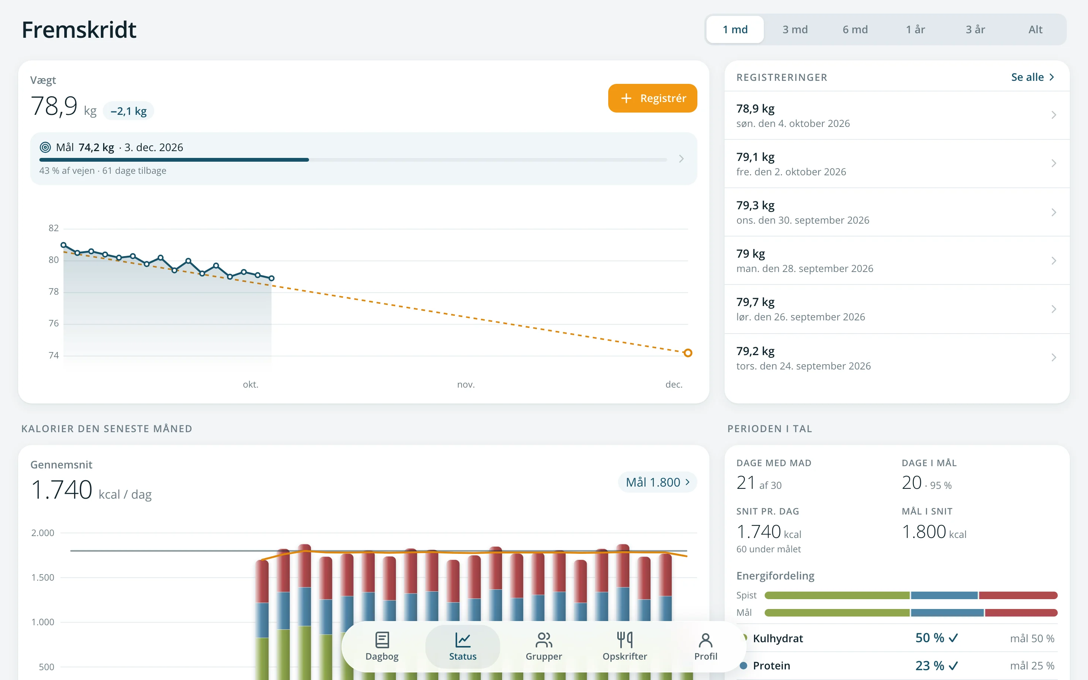This screenshot has width=1088, height=680.
Task: Open the 78,9 kg entry chevron
Action: (x=1053, y=115)
